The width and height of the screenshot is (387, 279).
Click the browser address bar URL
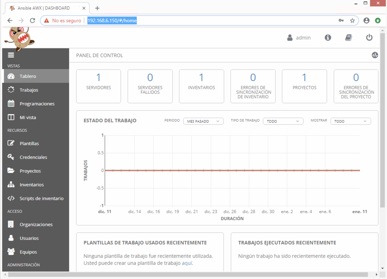pyautogui.click(x=112, y=20)
